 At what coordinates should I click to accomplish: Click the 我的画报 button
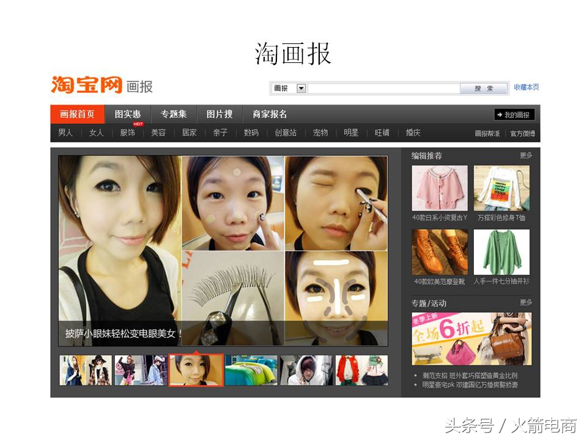(514, 115)
